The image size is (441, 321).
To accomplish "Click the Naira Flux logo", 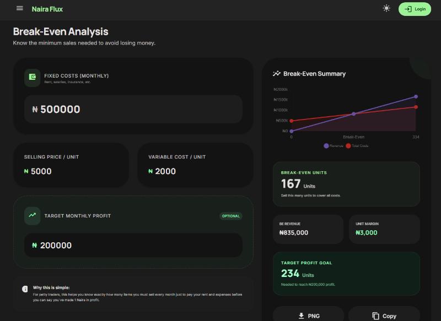I will (47, 9).
